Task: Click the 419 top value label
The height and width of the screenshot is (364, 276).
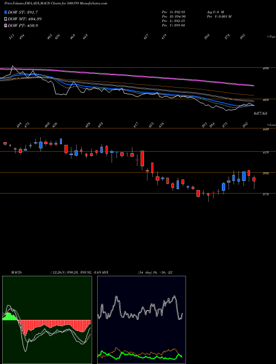Action: click(164, 37)
